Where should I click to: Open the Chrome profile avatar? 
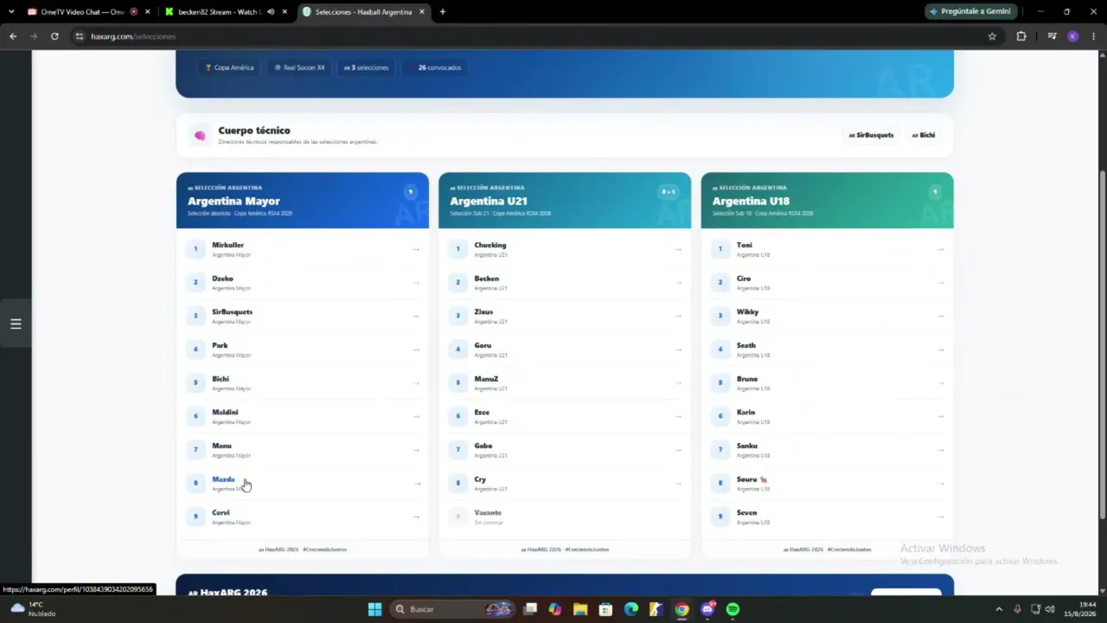[1073, 36]
